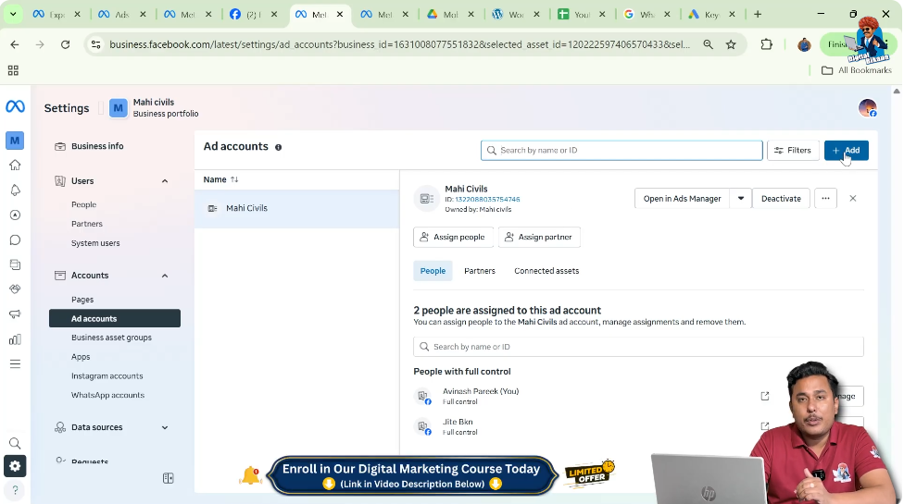Open browser extensions puzzle icon

point(766,44)
